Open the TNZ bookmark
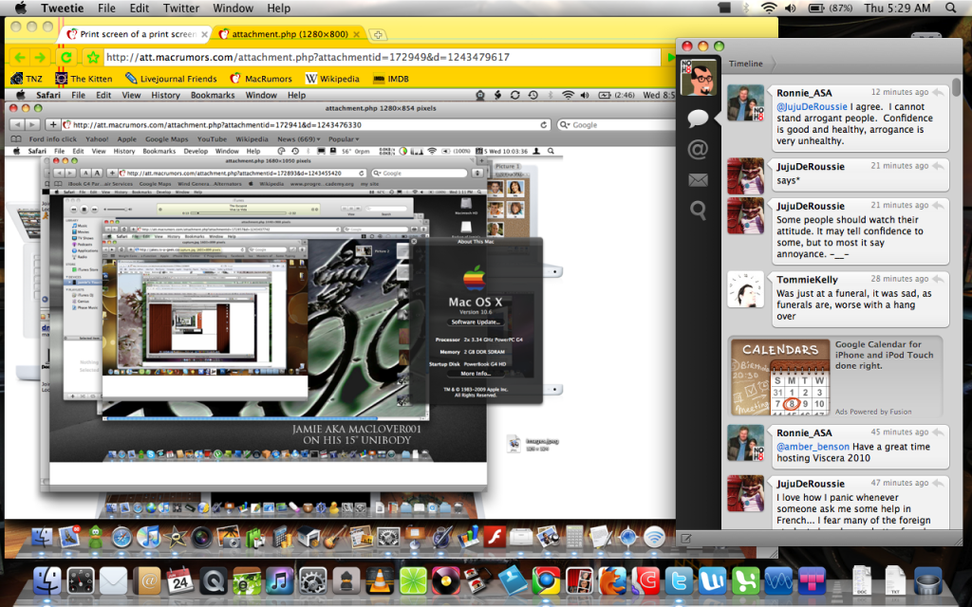Viewport: 972px width, 607px height. coord(27,79)
